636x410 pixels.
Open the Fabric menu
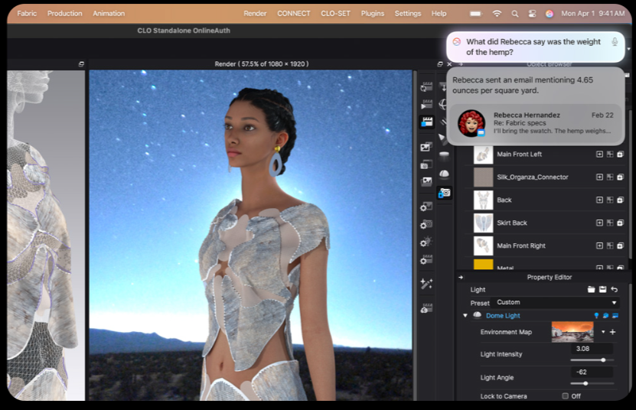click(x=27, y=13)
